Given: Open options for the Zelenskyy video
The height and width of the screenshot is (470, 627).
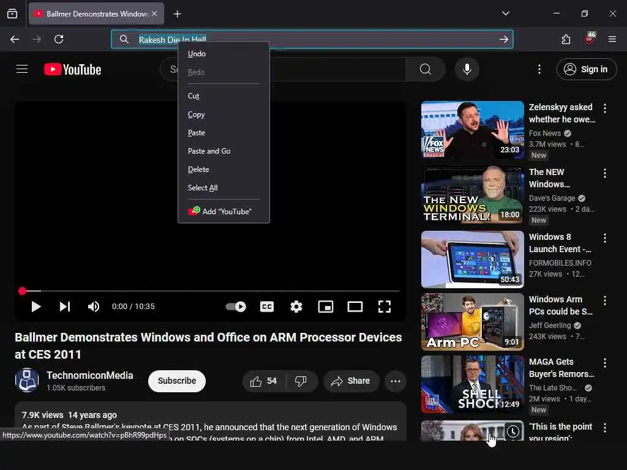Looking at the screenshot, I should point(604,108).
